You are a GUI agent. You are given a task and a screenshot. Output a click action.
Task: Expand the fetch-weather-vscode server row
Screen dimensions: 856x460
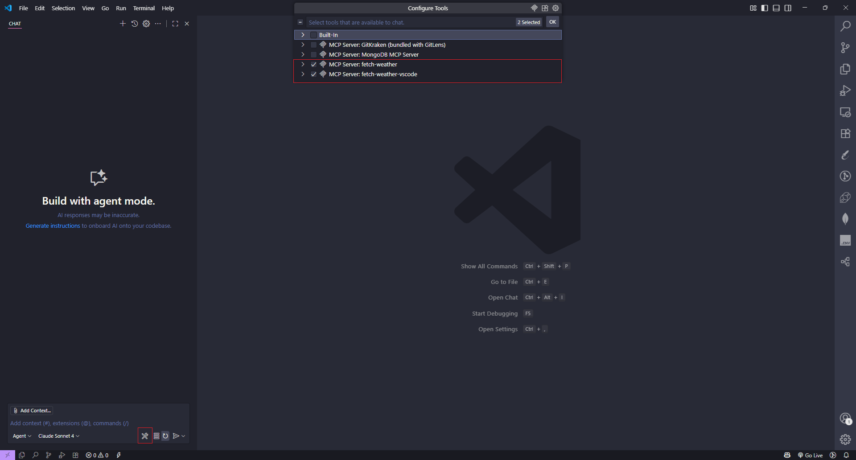coord(303,74)
